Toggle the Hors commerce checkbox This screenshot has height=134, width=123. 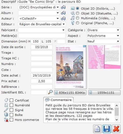[x=12, y=120]
